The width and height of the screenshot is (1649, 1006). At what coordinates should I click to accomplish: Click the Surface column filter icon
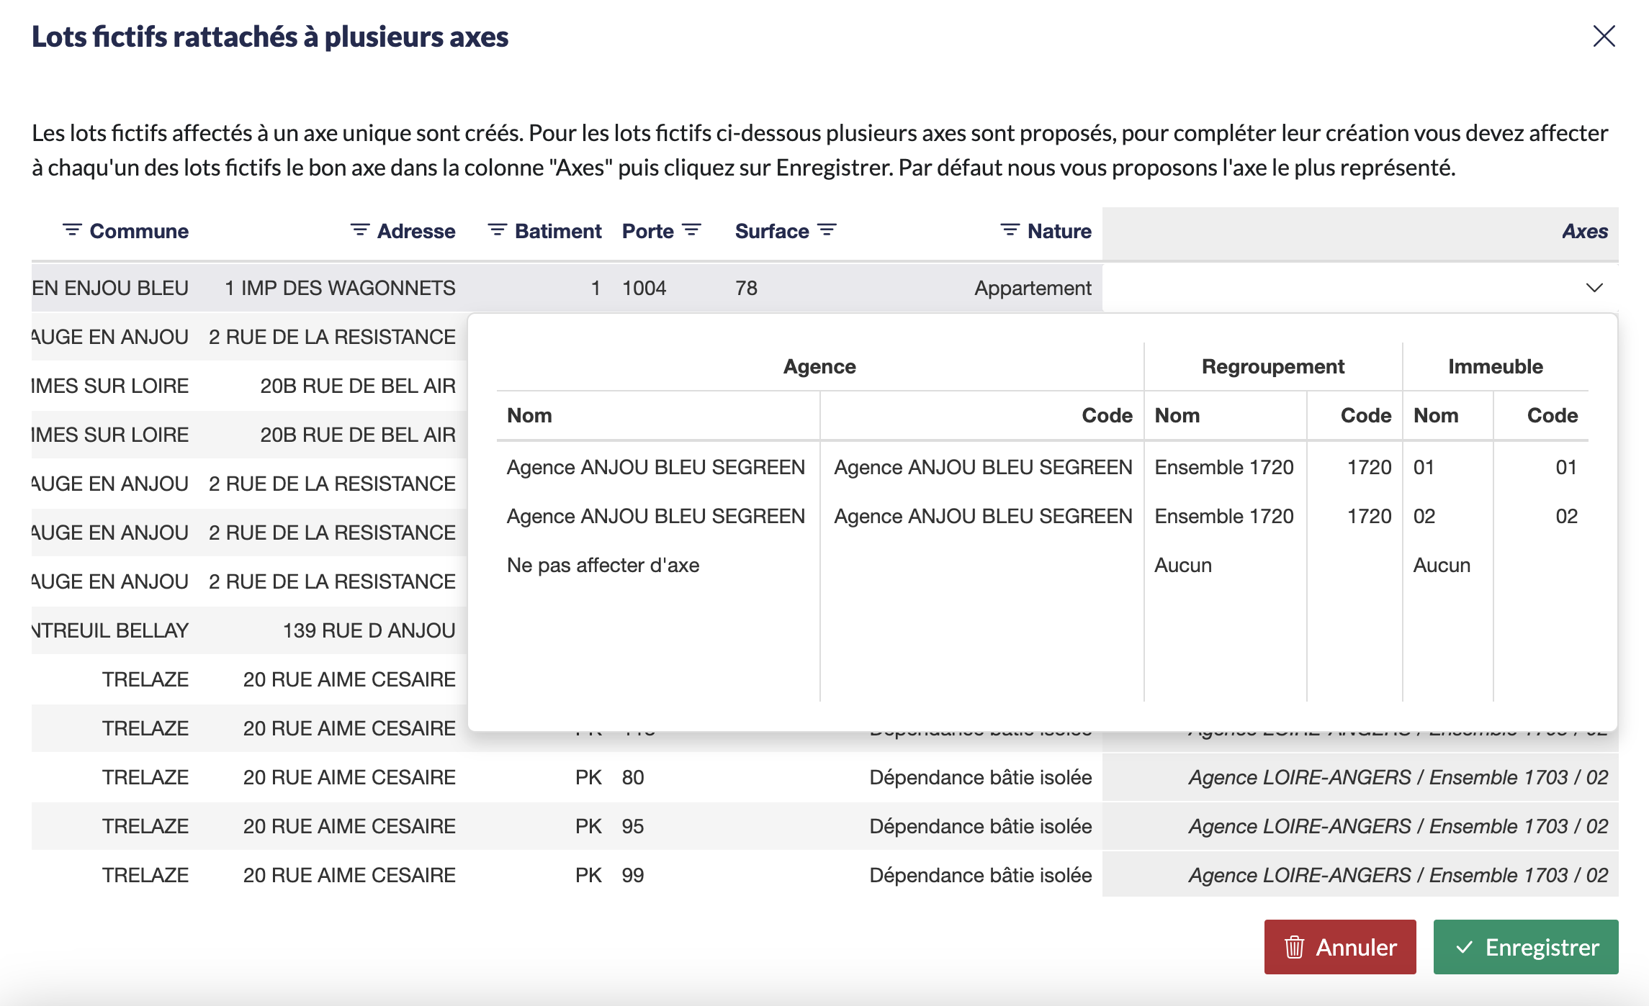tap(827, 230)
